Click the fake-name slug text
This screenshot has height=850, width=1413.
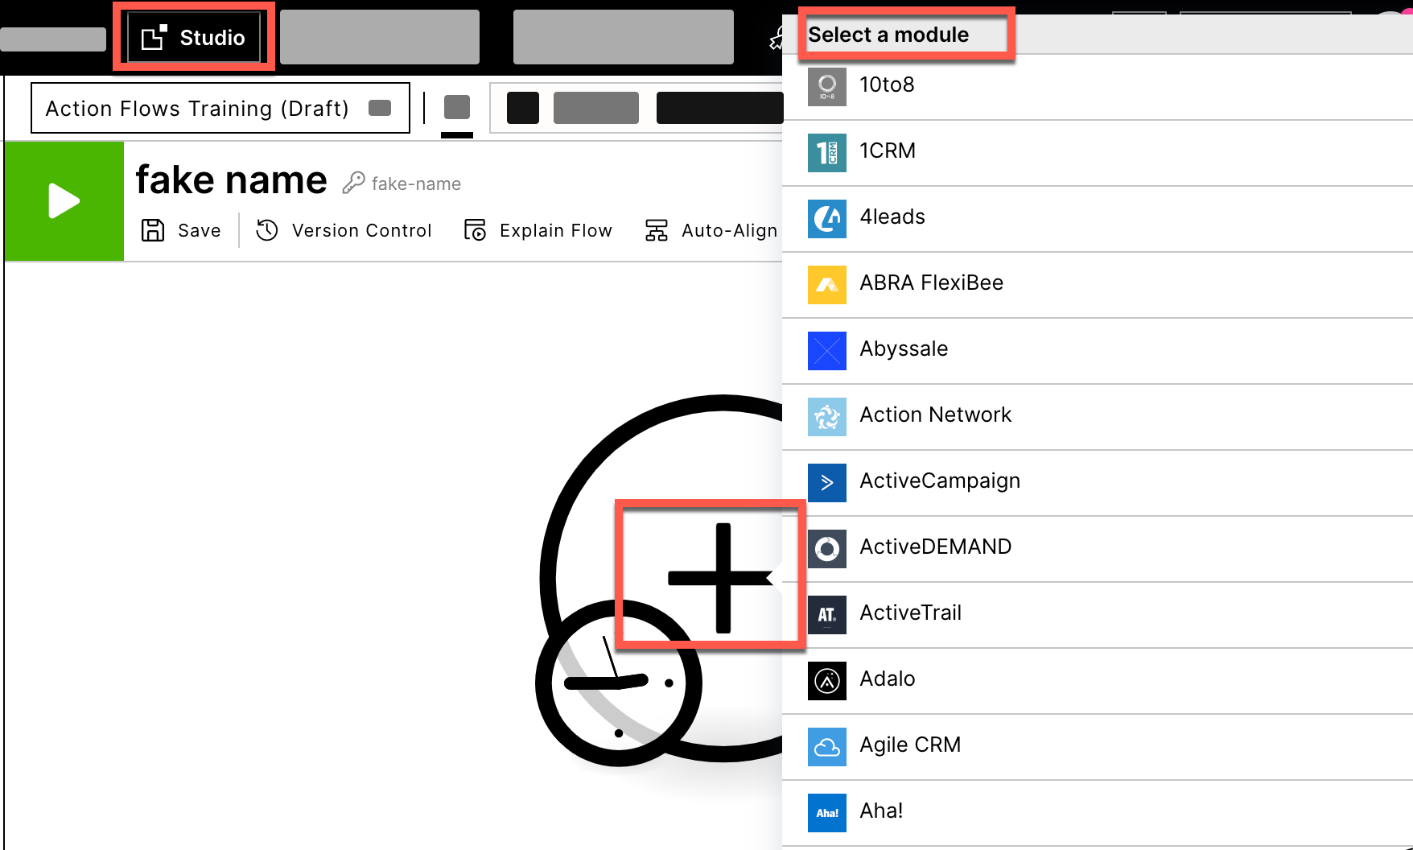[416, 184]
